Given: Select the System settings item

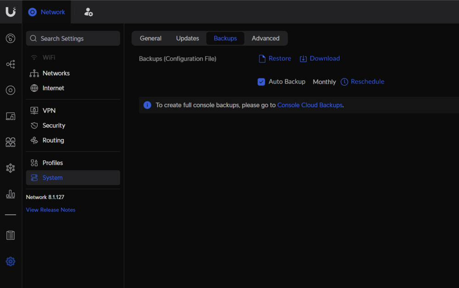Looking at the screenshot, I should point(73,178).
